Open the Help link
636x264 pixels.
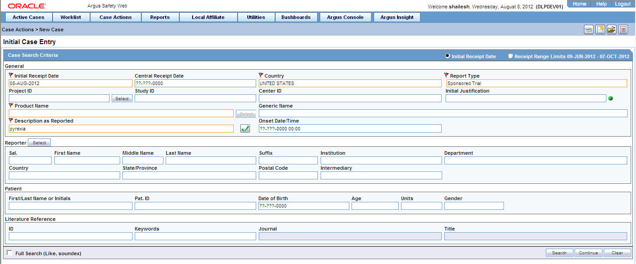pos(602,4)
